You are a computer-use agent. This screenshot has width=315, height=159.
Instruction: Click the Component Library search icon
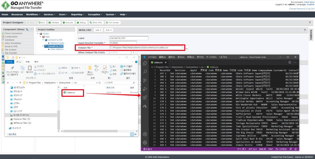pyautogui.click(x=32, y=30)
